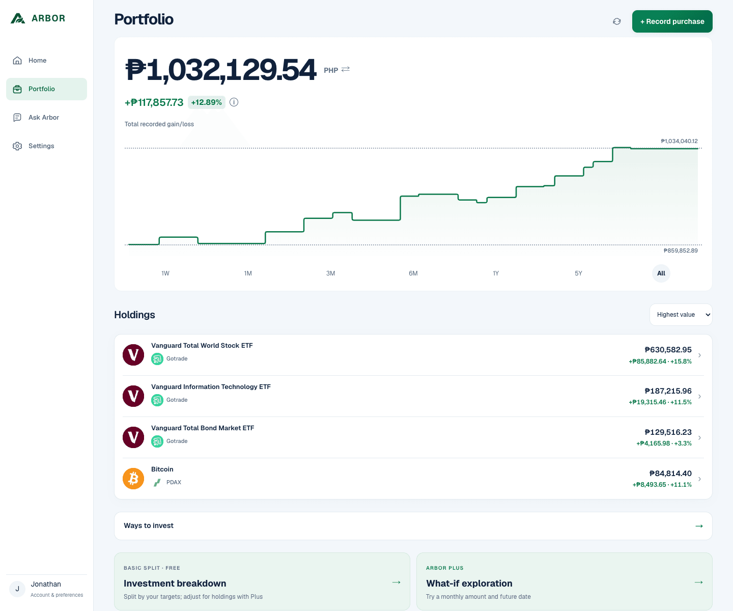
Task: Click the Home house icon in sidebar
Action: tap(17, 61)
